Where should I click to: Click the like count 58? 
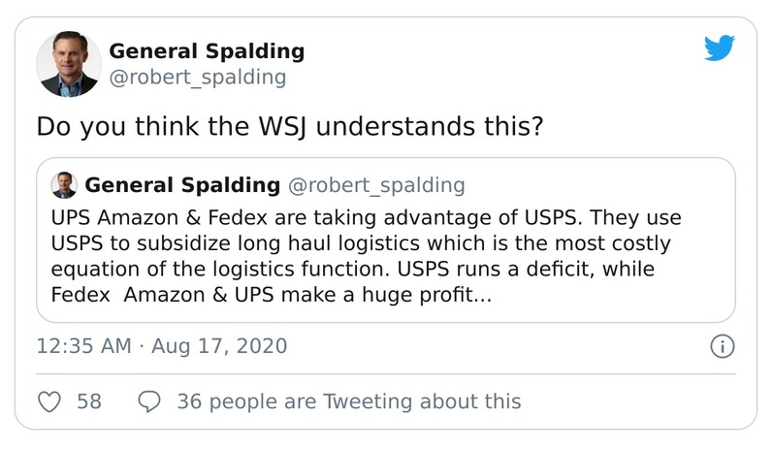coord(89,401)
